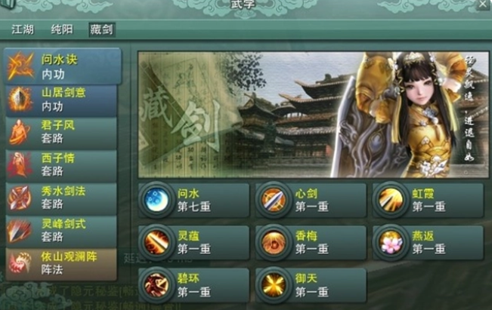The image size is (492, 310).
Task: Select 灵峰剑式 套路 entry
Action: (x=61, y=232)
